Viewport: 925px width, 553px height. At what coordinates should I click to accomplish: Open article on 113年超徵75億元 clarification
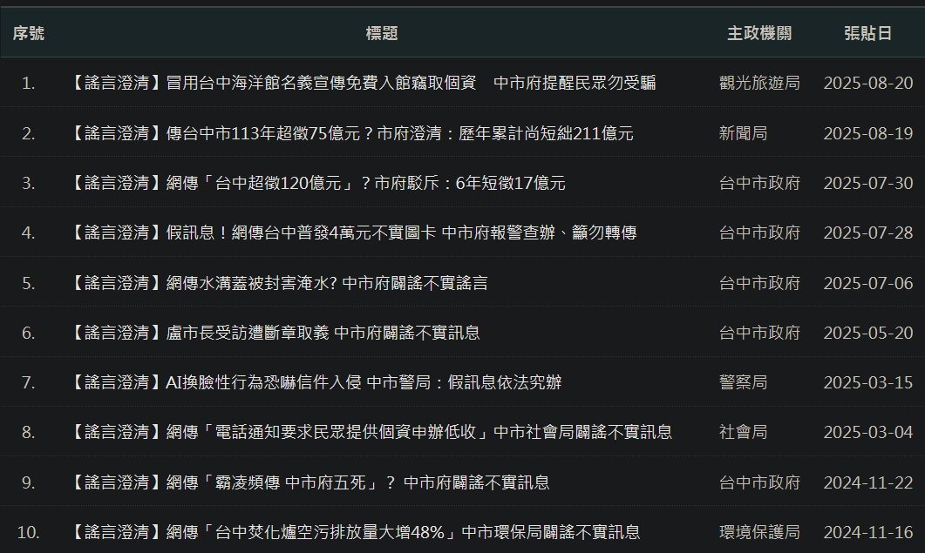pos(351,133)
